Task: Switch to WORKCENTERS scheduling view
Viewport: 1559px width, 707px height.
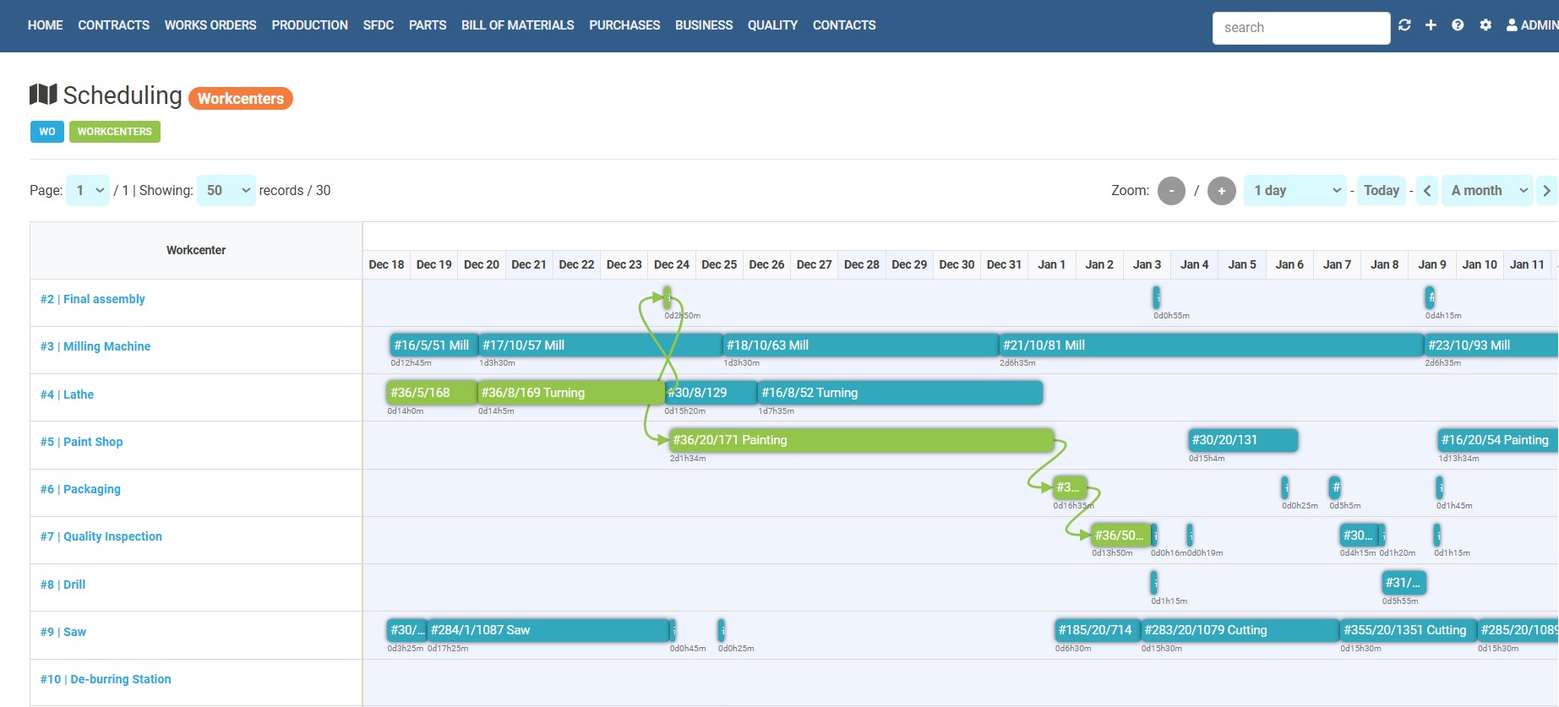Action: coord(115,132)
